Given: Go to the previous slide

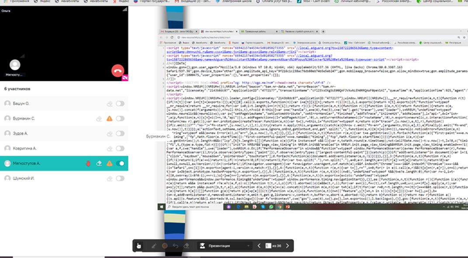Looking at the screenshot, I should click(259, 246).
